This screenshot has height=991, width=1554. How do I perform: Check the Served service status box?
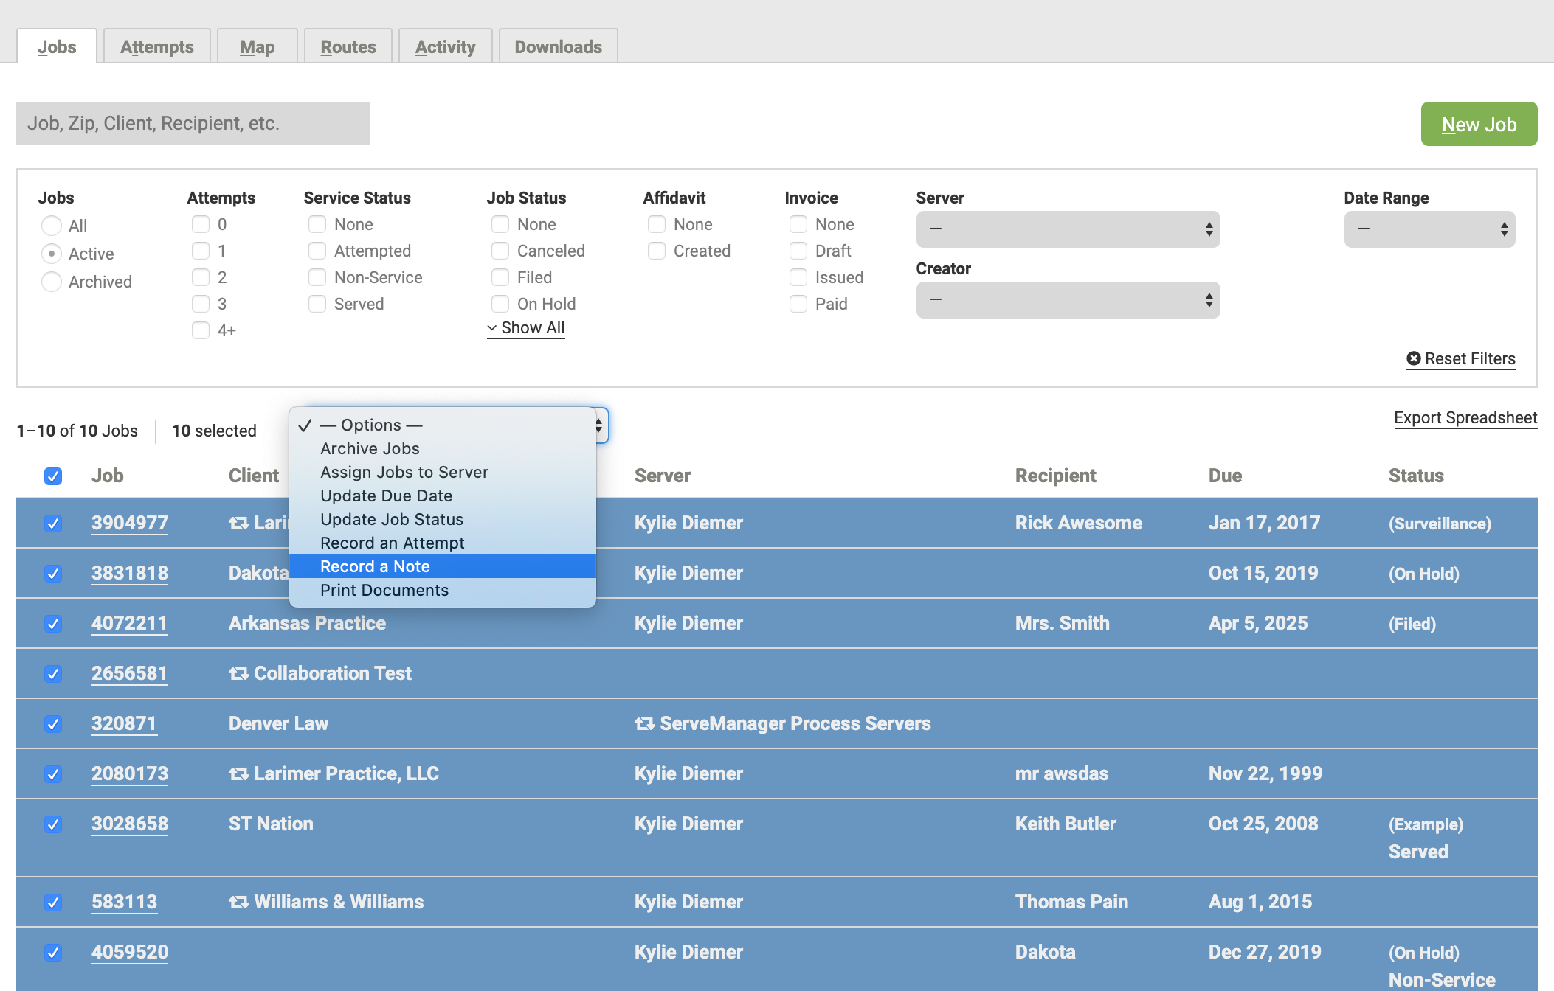317,304
